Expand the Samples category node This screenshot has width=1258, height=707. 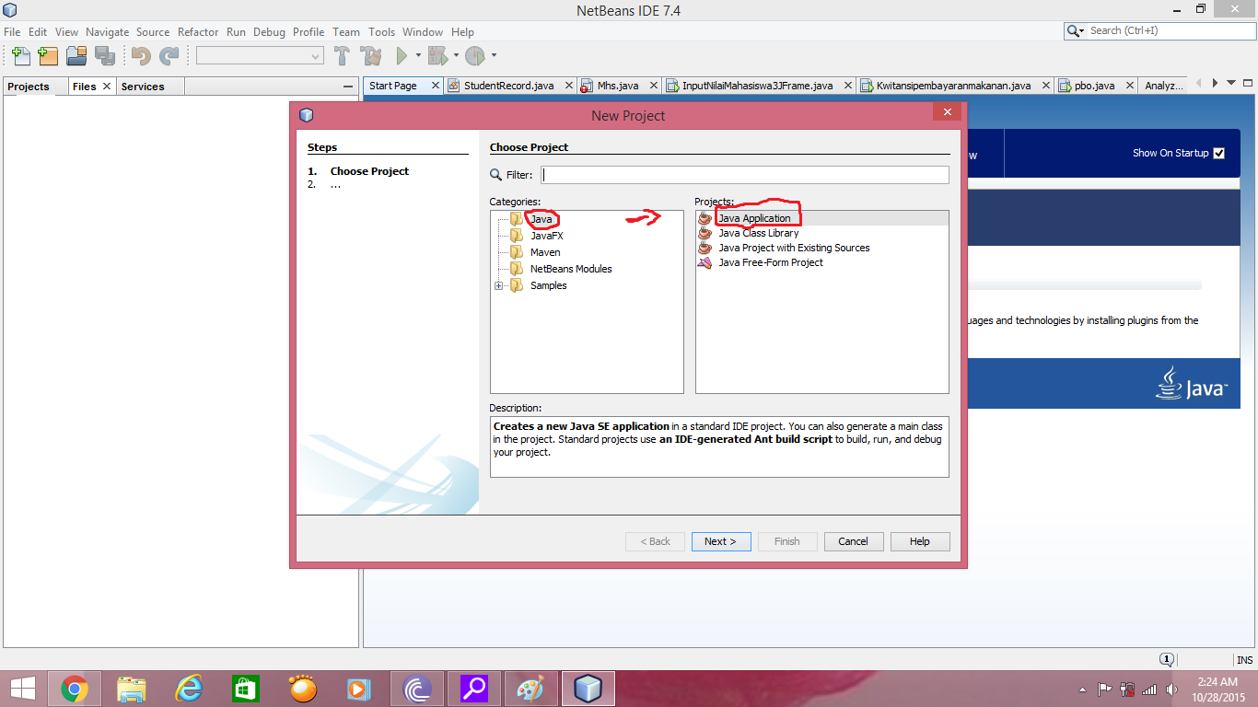[499, 285]
